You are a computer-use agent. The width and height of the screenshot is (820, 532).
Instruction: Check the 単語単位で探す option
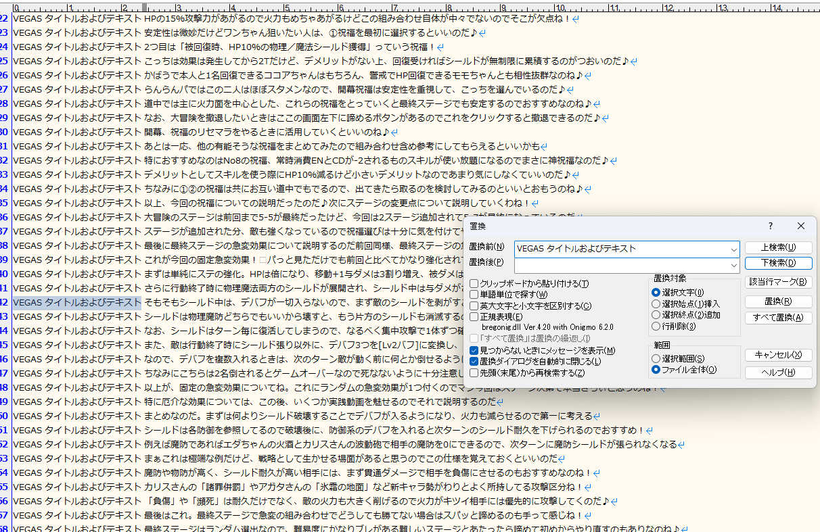(509, 295)
